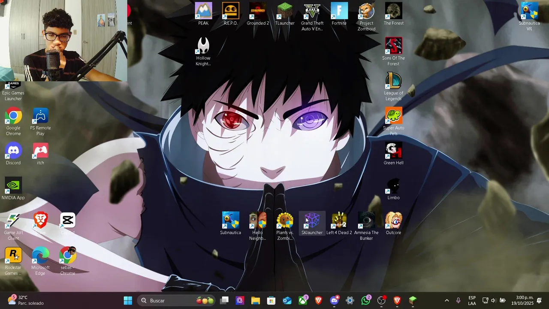Screen dimensions: 549x309
Task: Open the sebas - Chrome profile shortcut
Action: (67, 261)
